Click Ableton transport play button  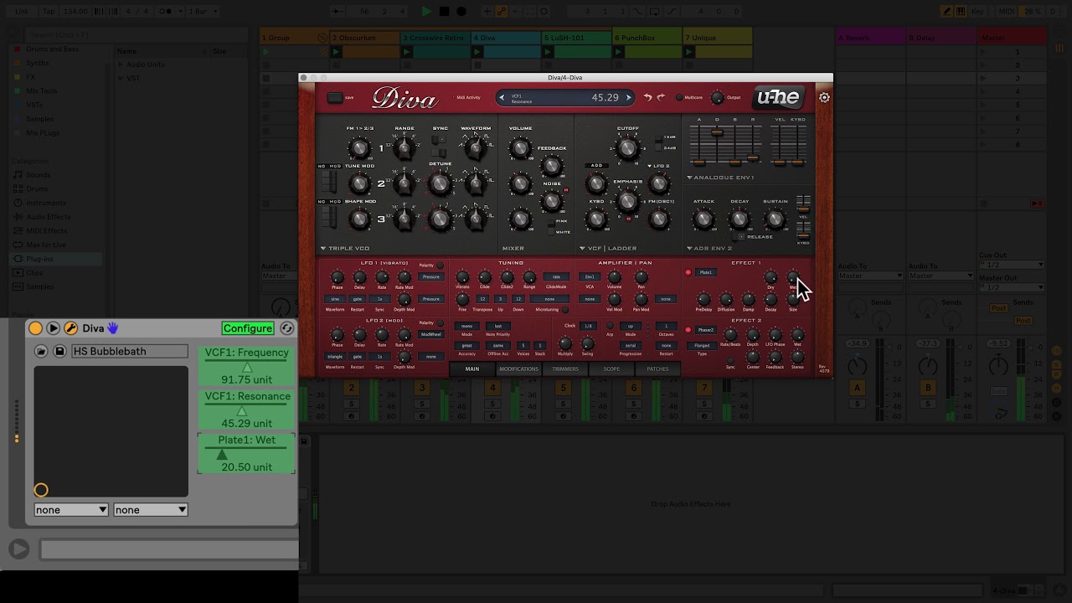click(426, 12)
